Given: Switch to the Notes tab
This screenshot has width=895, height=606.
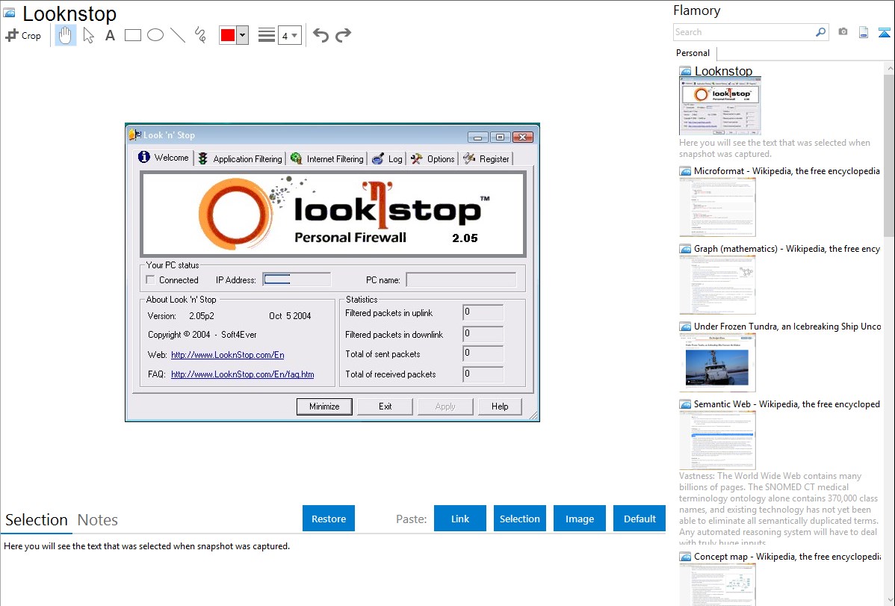Looking at the screenshot, I should (98, 520).
